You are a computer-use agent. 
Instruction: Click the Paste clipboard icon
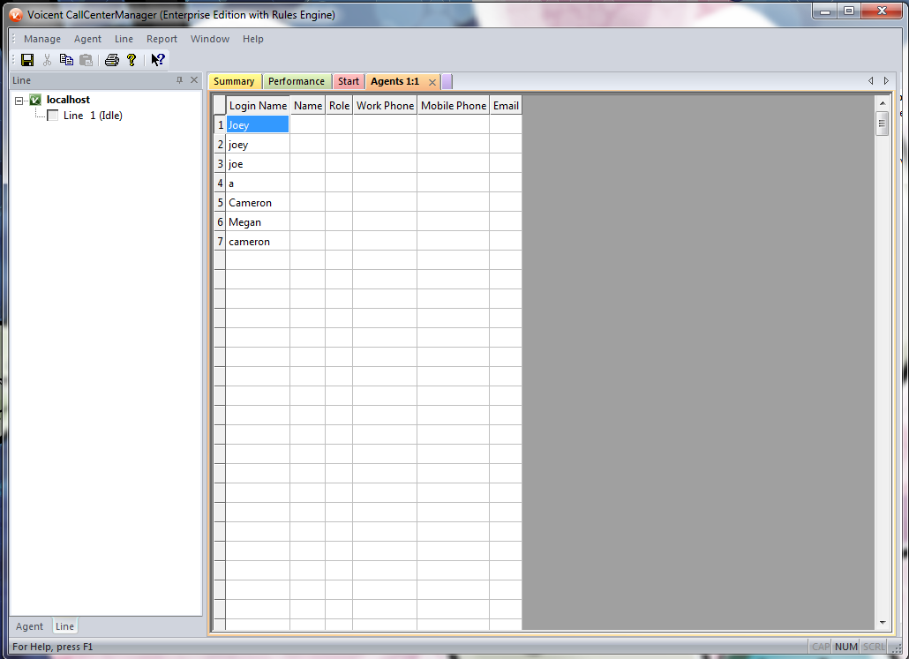tap(86, 60)
